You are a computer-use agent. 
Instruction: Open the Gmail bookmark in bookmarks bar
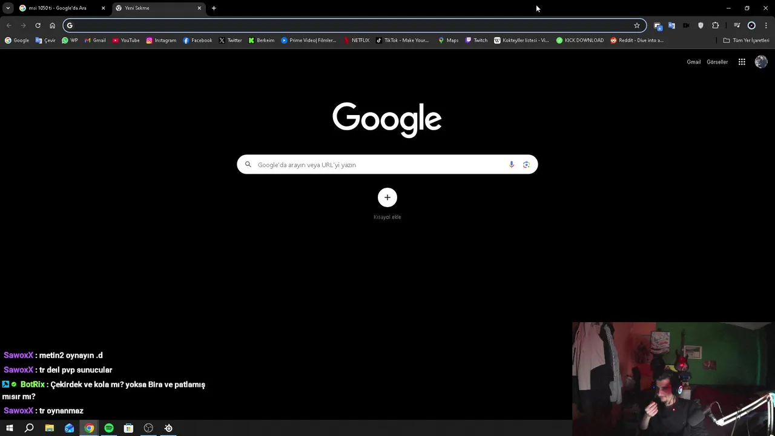[x=95, y=41]
